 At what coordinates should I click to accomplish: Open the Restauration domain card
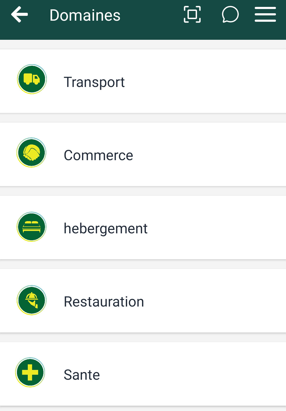(x=143, y=301)
